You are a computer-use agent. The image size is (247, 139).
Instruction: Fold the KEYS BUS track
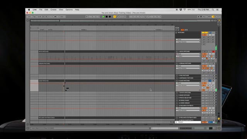pyautogui.click(x=176, y=32)
